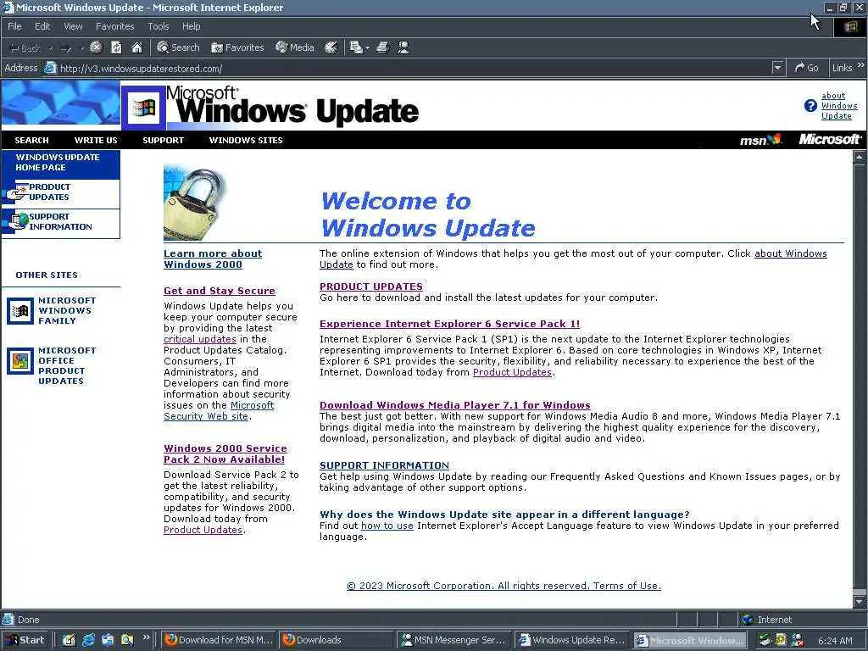The width and height of the screenshot is (868, 651).
Task: Switch to Firefox Downloads taskbar window
Action: pyautogui.click(x=336, y=640)
